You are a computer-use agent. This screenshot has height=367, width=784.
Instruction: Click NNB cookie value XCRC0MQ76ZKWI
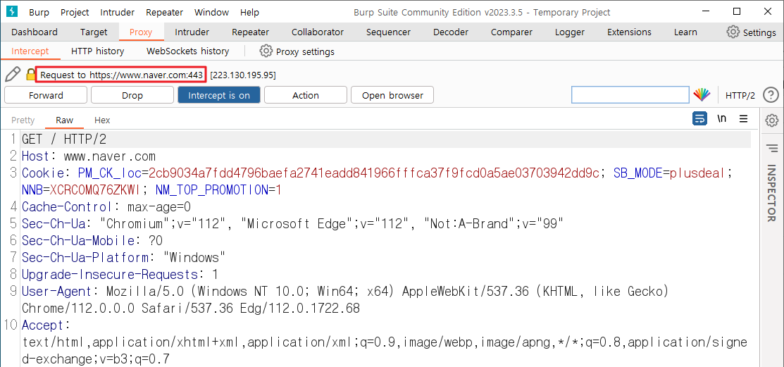pos(96,190)
